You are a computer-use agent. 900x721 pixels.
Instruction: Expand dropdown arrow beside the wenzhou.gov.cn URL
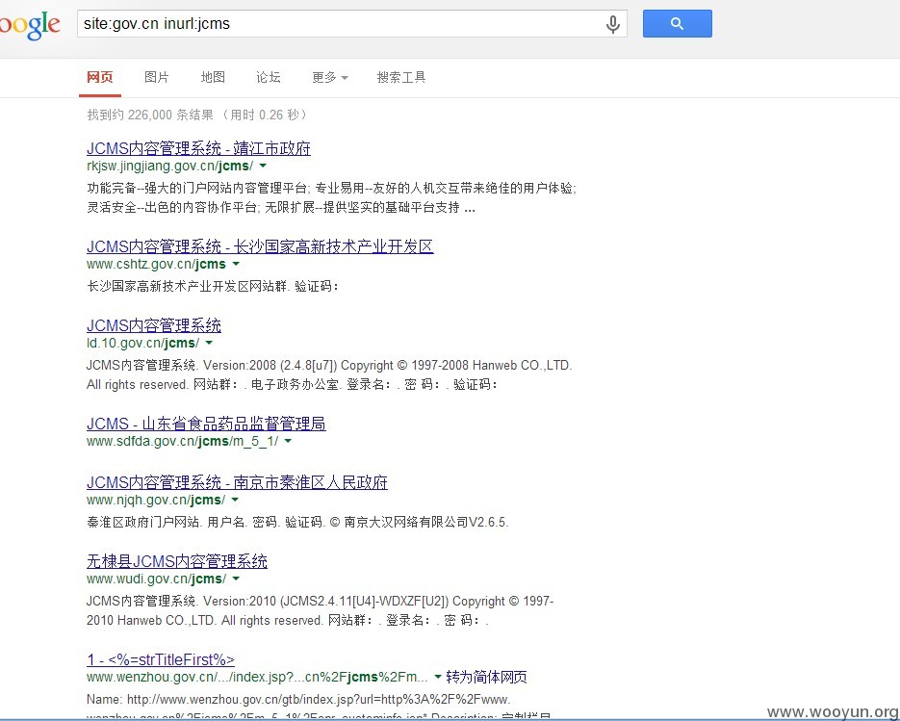[438, 677]
